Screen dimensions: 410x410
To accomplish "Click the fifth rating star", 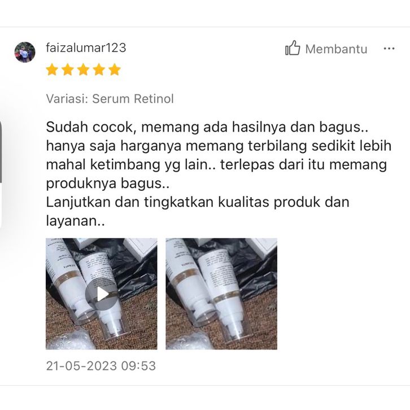I will point(115,69).
